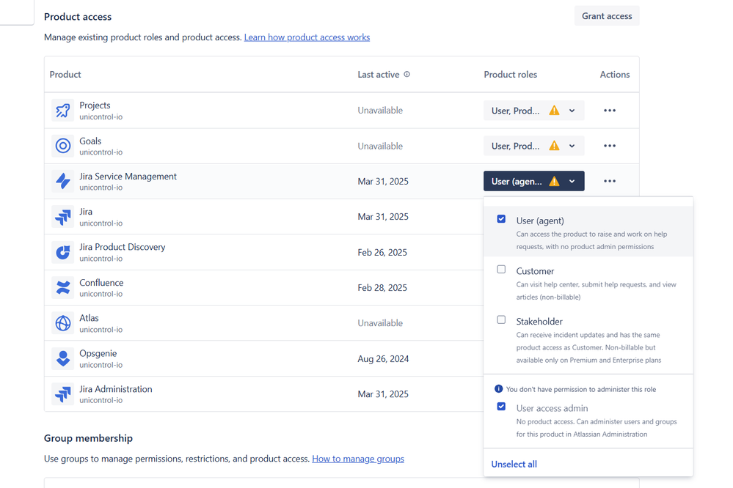The width and height of the screenshot is (733, 488).
Task: Open the How to manage groups link
Action: [x=358, y=459]
